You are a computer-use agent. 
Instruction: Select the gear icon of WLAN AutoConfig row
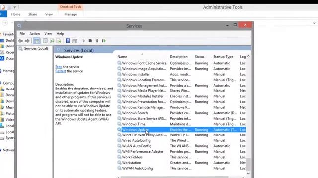pyautogui.click(x=119, y=146)
